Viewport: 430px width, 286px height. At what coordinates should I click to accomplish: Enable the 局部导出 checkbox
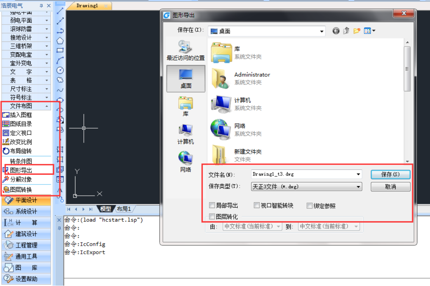click(212, 205)
